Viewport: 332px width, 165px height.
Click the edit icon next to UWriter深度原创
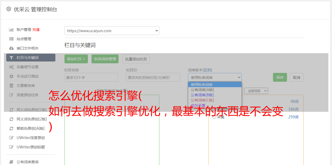tap(11, 138)
